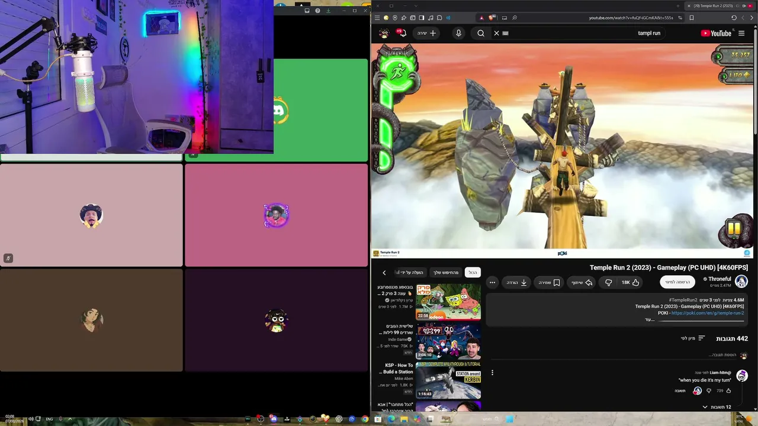Reload the page in the browser
758x426 pixels.
click(734, 18)
